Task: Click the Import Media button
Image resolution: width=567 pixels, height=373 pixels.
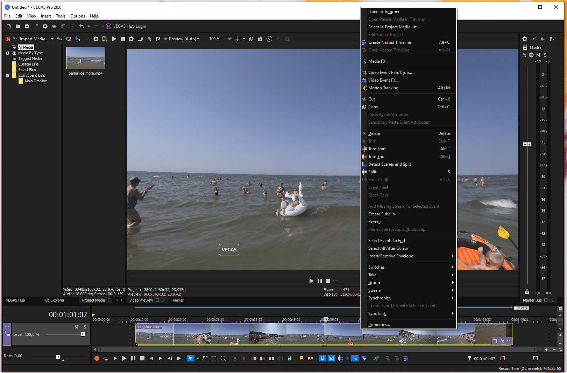Action: [x=34, y=39]
